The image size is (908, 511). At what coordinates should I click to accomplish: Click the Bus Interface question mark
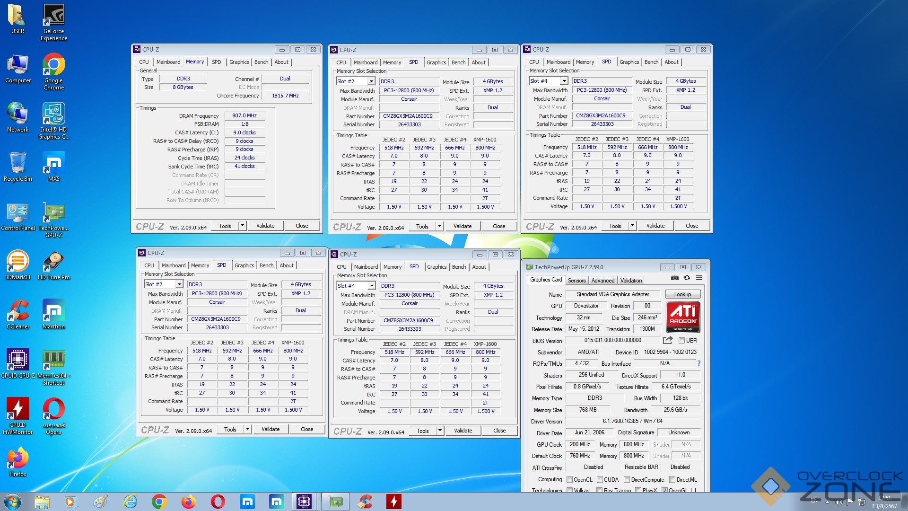(698, 363)
